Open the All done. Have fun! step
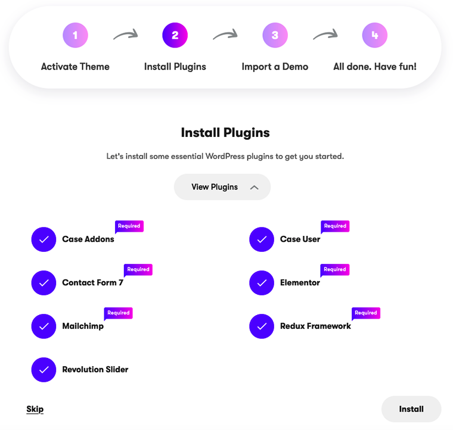The image size is (453, 430). point(375,67)
